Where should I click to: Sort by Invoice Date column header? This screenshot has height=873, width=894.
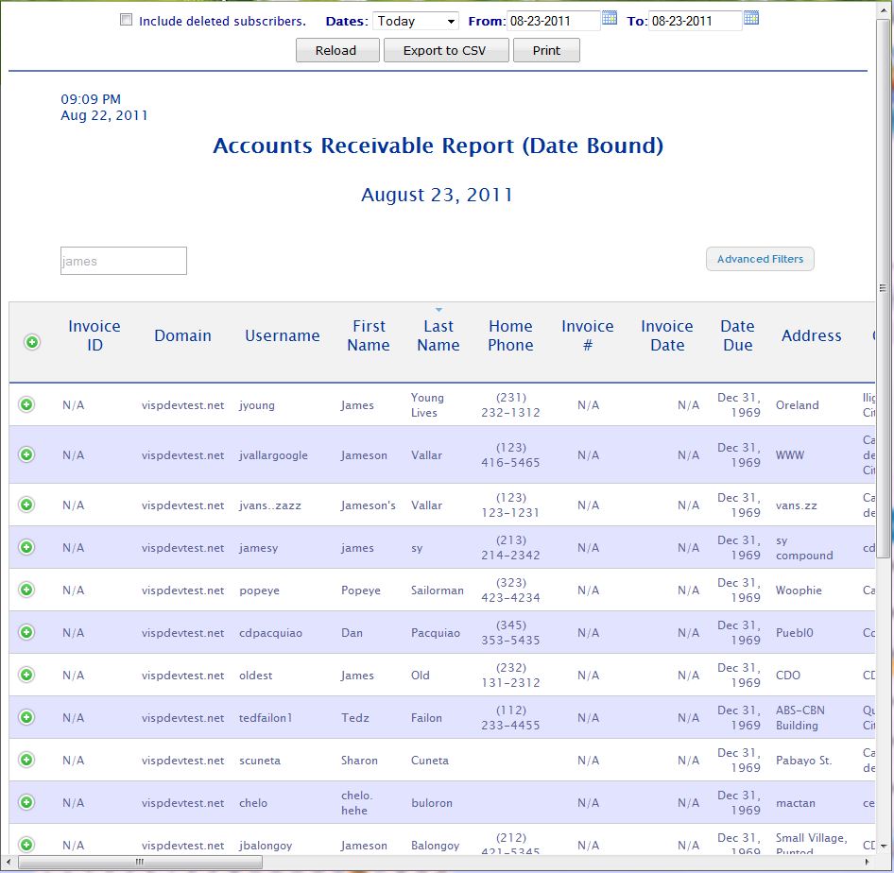click(x=667, y=335)
